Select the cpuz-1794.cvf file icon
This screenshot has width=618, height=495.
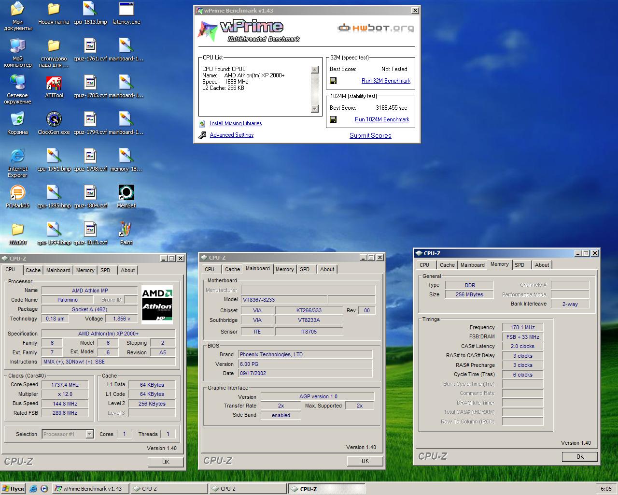pyautogui.click(x=90, y=120)
